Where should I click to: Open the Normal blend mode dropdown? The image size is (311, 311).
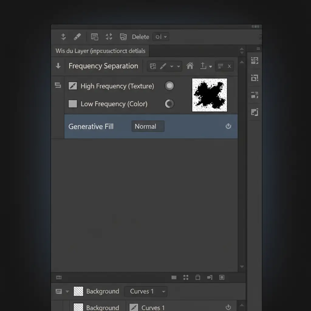pos(148,126)
